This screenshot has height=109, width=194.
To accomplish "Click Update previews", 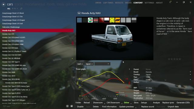I will click(x=126, y=107).
